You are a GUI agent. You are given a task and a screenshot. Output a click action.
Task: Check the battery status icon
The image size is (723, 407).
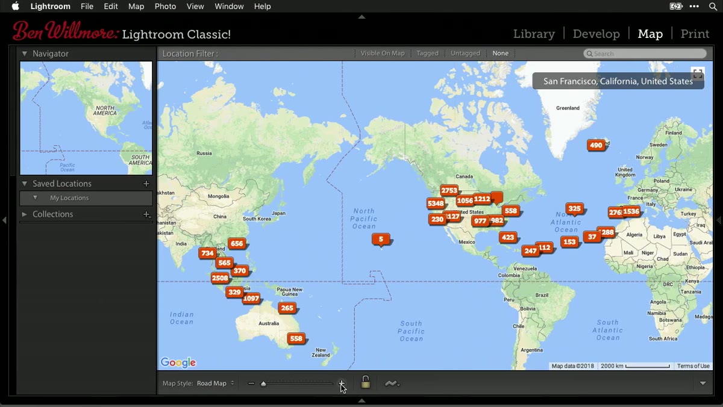(x=676, y=6)
